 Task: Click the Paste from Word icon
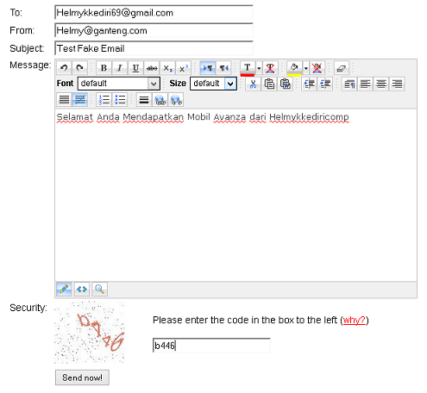285,84
